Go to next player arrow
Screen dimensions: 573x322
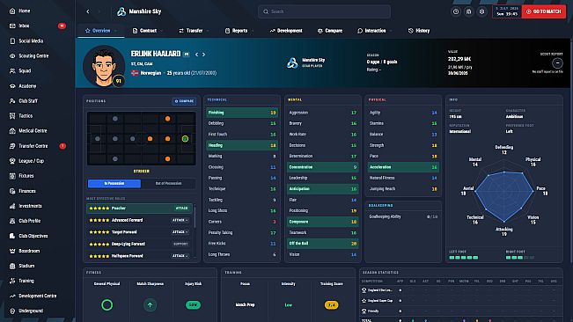(203, 55)
